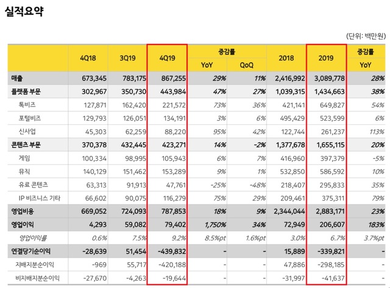Select the 영업비용 row label
390x288 pixels.
point(23,210)
